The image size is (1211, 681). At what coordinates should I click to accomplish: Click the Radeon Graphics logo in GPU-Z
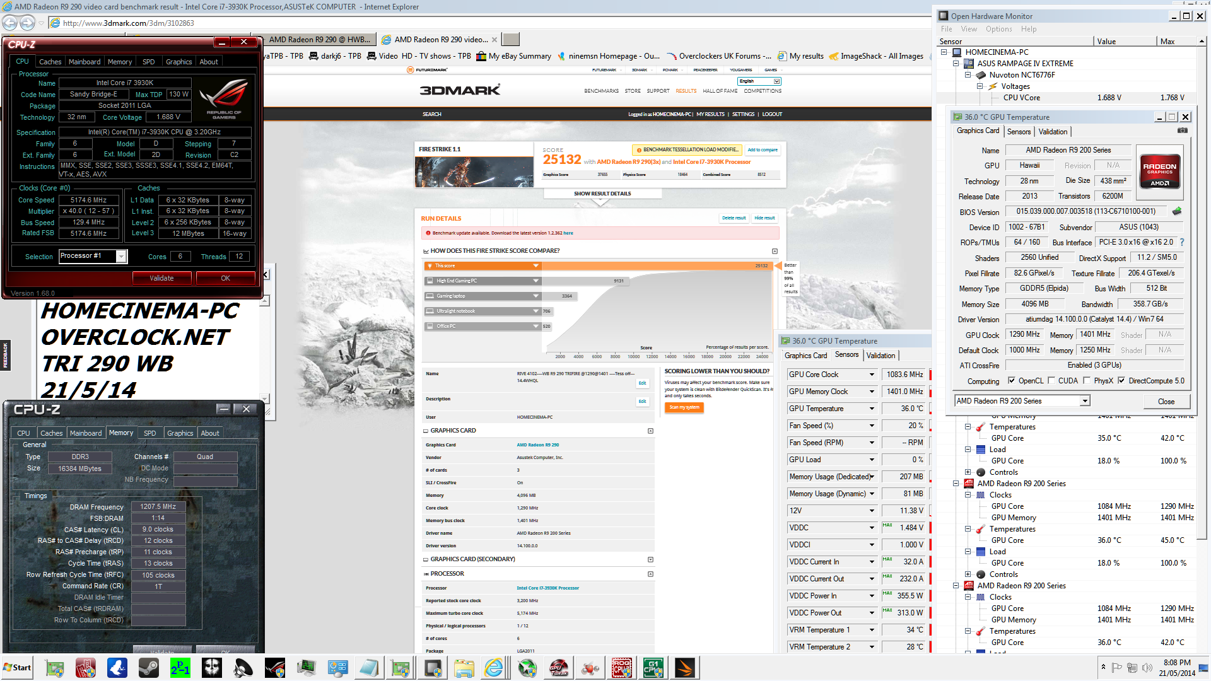coord(1160,171)
